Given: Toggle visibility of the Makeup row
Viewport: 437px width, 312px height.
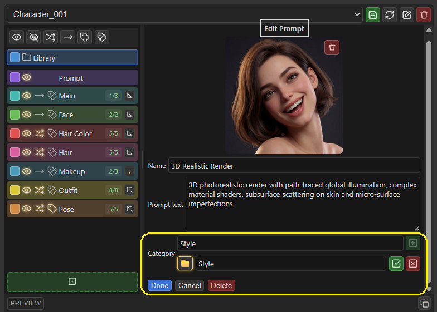Looking at the screenshot, I should click(x=27, y=171).
